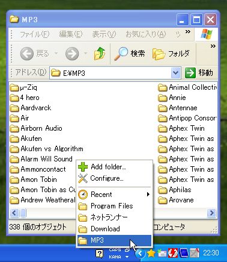Select the Air folder

[19, 118]
